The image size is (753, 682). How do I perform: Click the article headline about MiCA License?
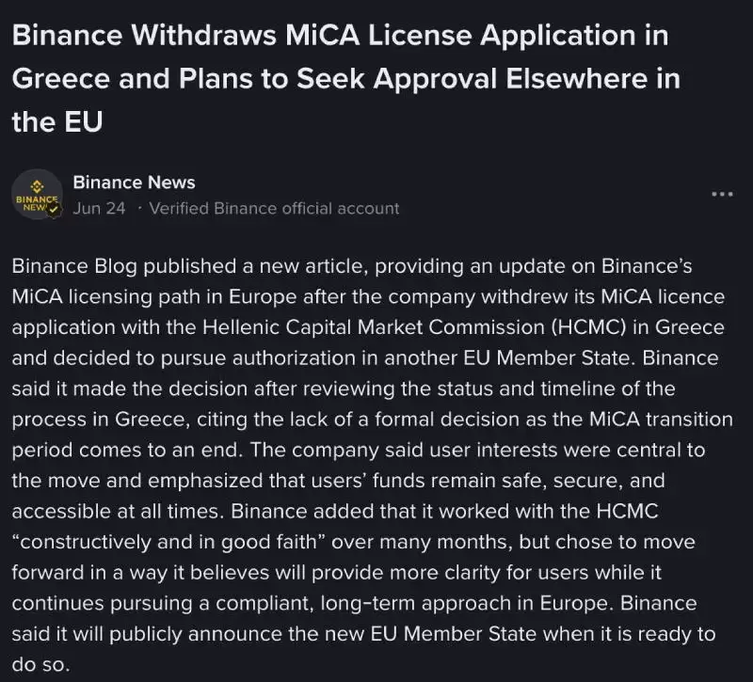click(345, 78)
